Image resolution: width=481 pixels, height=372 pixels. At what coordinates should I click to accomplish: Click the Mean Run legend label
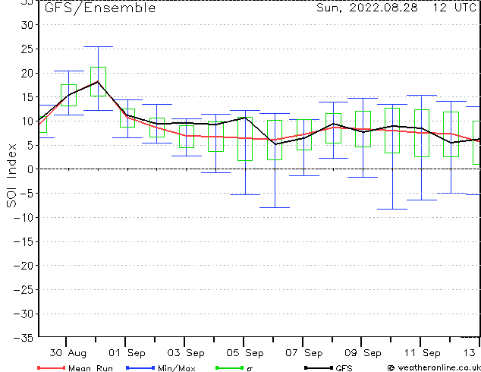(90, 368)
